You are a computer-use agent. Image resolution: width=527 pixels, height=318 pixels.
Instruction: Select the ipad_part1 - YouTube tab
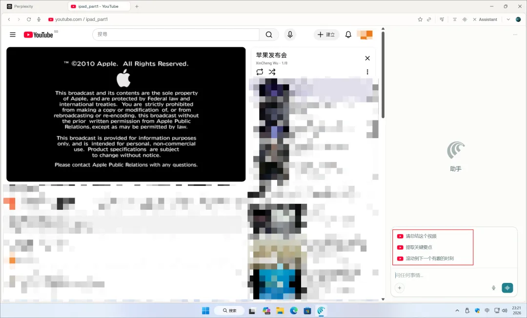pos(99,6)
